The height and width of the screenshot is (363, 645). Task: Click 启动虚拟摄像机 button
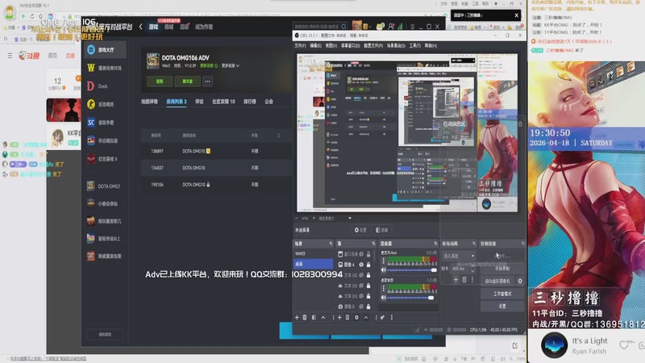pos(497,281)
